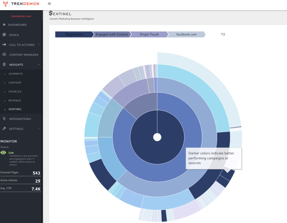Open Content under Insights
Image resolution: width=287 pixels, height=223 pixels.
[15, 83]
